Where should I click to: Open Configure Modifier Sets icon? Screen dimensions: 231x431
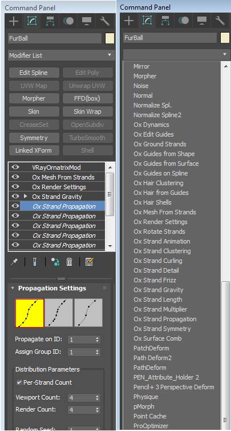tap(89, 262)
